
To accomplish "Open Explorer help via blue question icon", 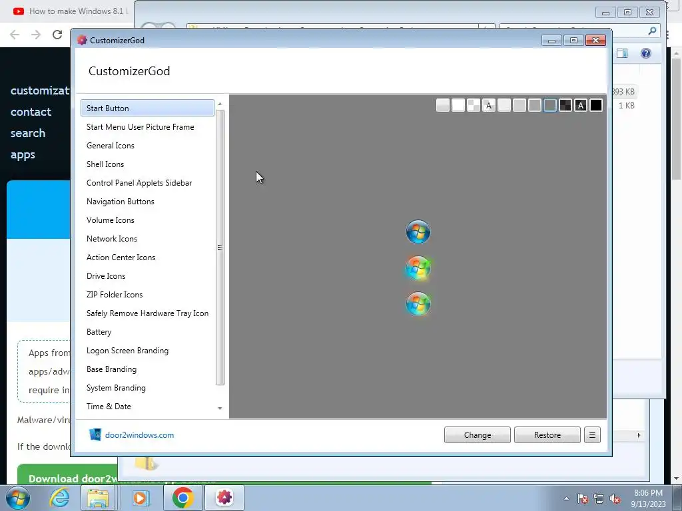I will [646, 53].
